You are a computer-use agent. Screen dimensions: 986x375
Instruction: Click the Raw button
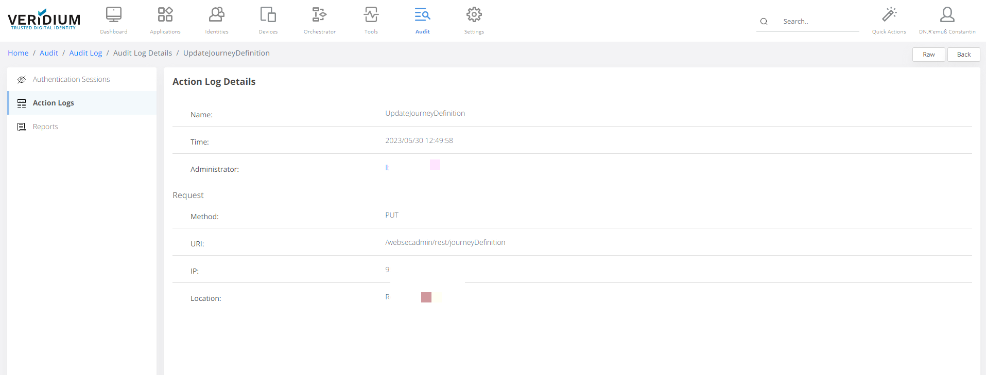(x=928, y=55)
